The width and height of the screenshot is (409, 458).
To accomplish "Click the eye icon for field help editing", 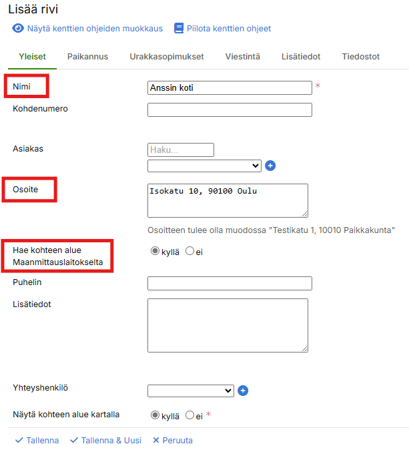I will pyautogui.click(x=18, y=29).
